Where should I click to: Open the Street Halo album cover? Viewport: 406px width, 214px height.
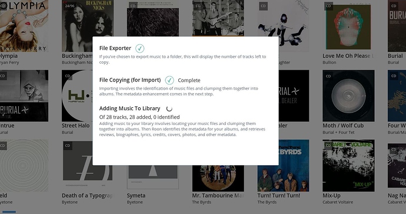pyautogui.click(x=77, y=96)
